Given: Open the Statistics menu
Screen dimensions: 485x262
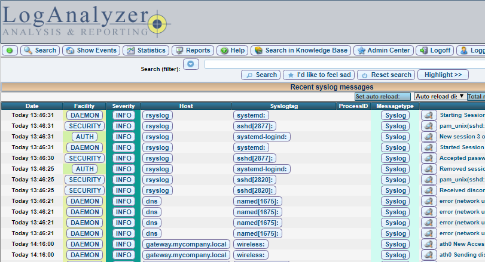Looking at the screenshot, I should click(146, 50).
